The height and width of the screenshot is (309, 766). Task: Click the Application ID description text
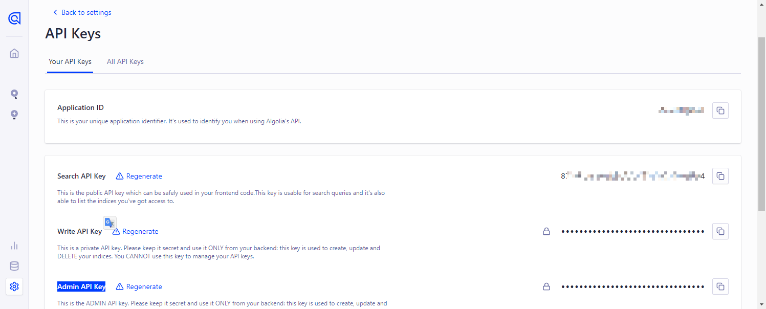coord(179,121)
